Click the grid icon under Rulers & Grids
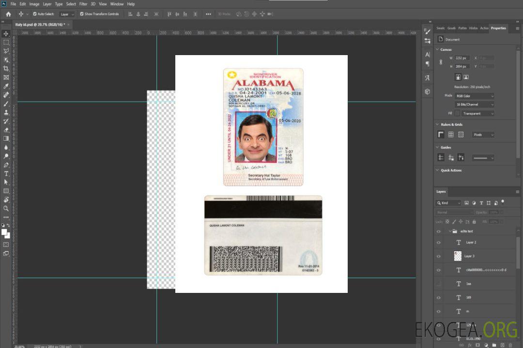Screen dimensions: 523x348 tap(450, 134)
